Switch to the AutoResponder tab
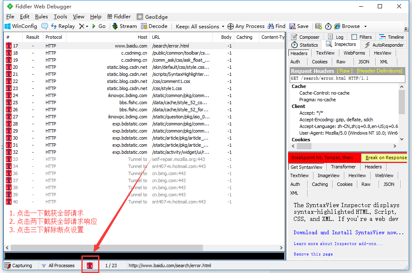Viewport: 412px width, 273px height. tap(384, 45)
